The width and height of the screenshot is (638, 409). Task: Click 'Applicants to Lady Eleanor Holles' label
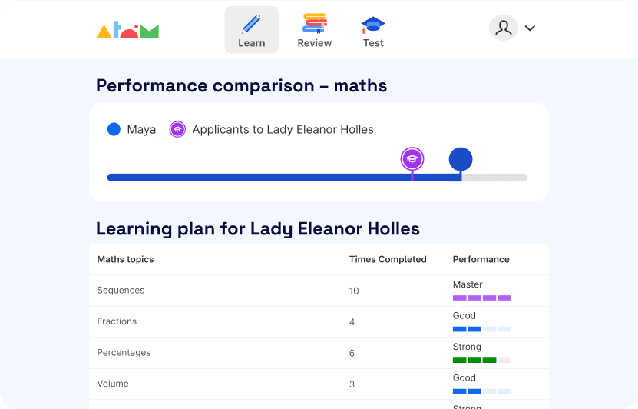[x=283, y=130]
